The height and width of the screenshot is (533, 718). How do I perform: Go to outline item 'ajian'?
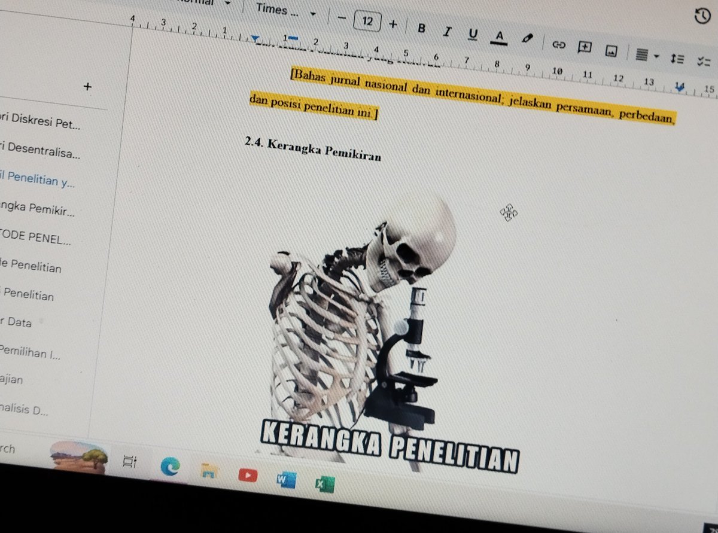point(12,379)
